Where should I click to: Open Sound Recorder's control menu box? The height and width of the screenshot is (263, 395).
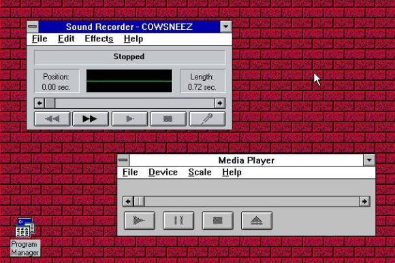point(33,27)
